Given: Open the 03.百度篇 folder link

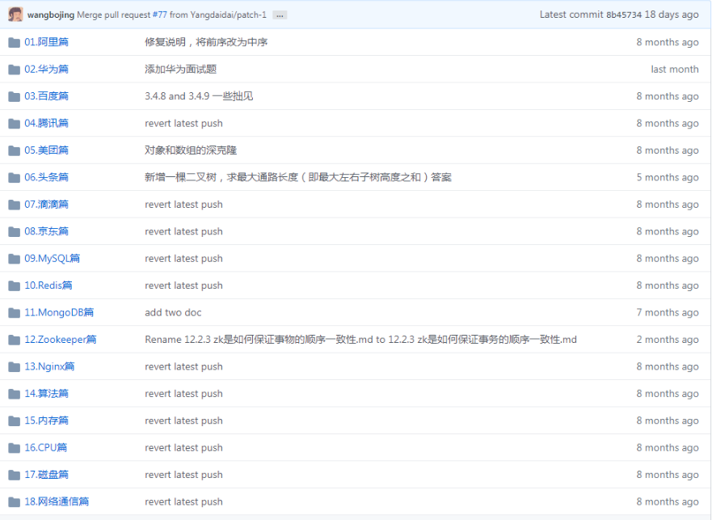Looking at the screenshot, I should point(46,96).
